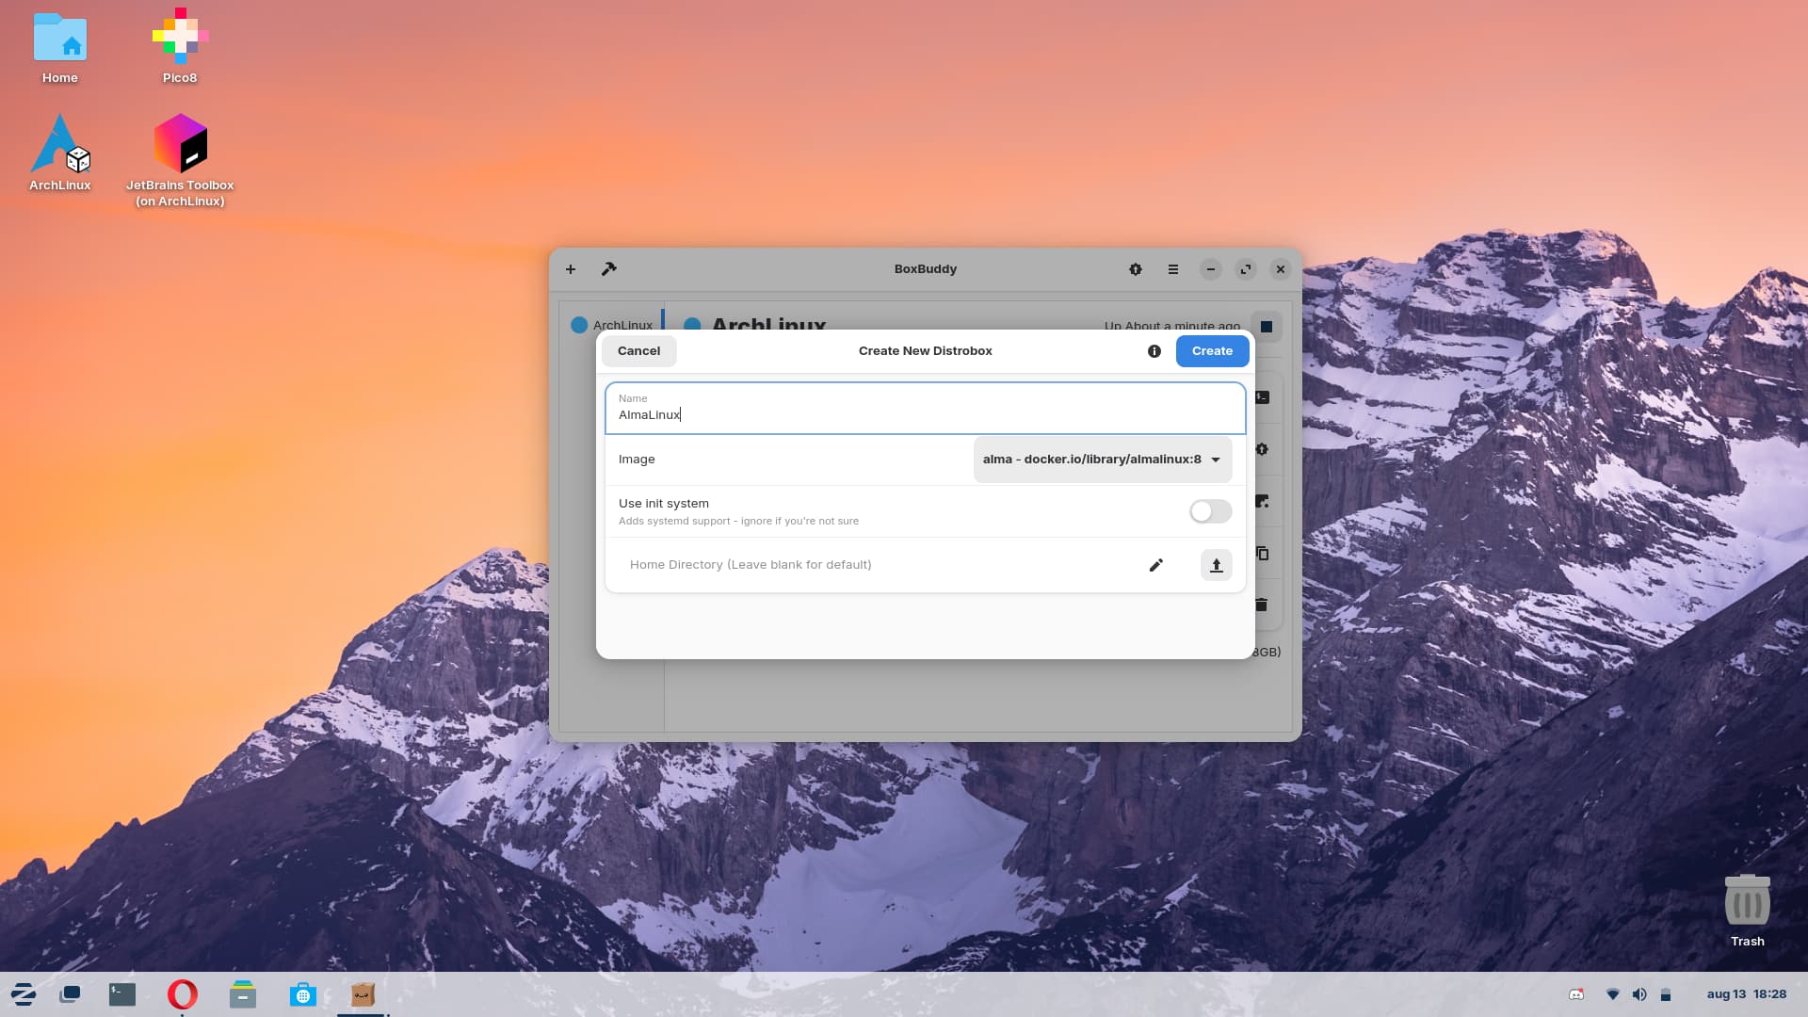Select ArchLinux in BoxBuddy sidebar
The height and width of the screenshot is (1017, 1808).
pos(612,324)
